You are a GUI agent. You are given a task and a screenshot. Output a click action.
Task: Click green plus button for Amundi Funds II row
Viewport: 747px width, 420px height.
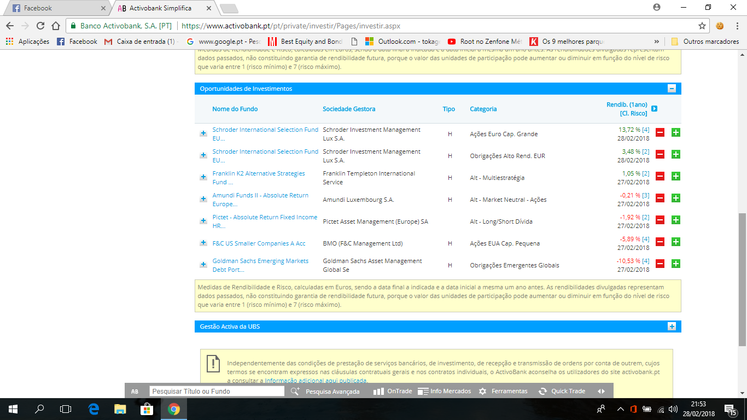[675, 198]
